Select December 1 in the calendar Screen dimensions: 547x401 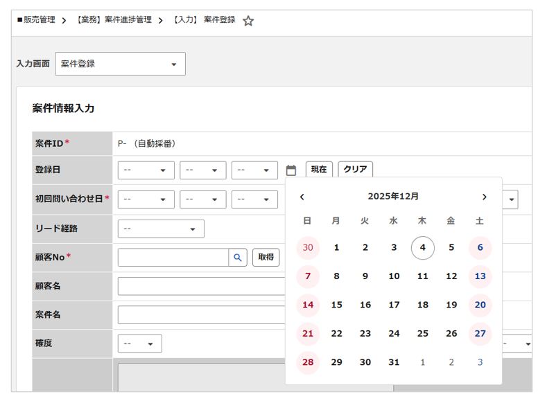[337, 248]
